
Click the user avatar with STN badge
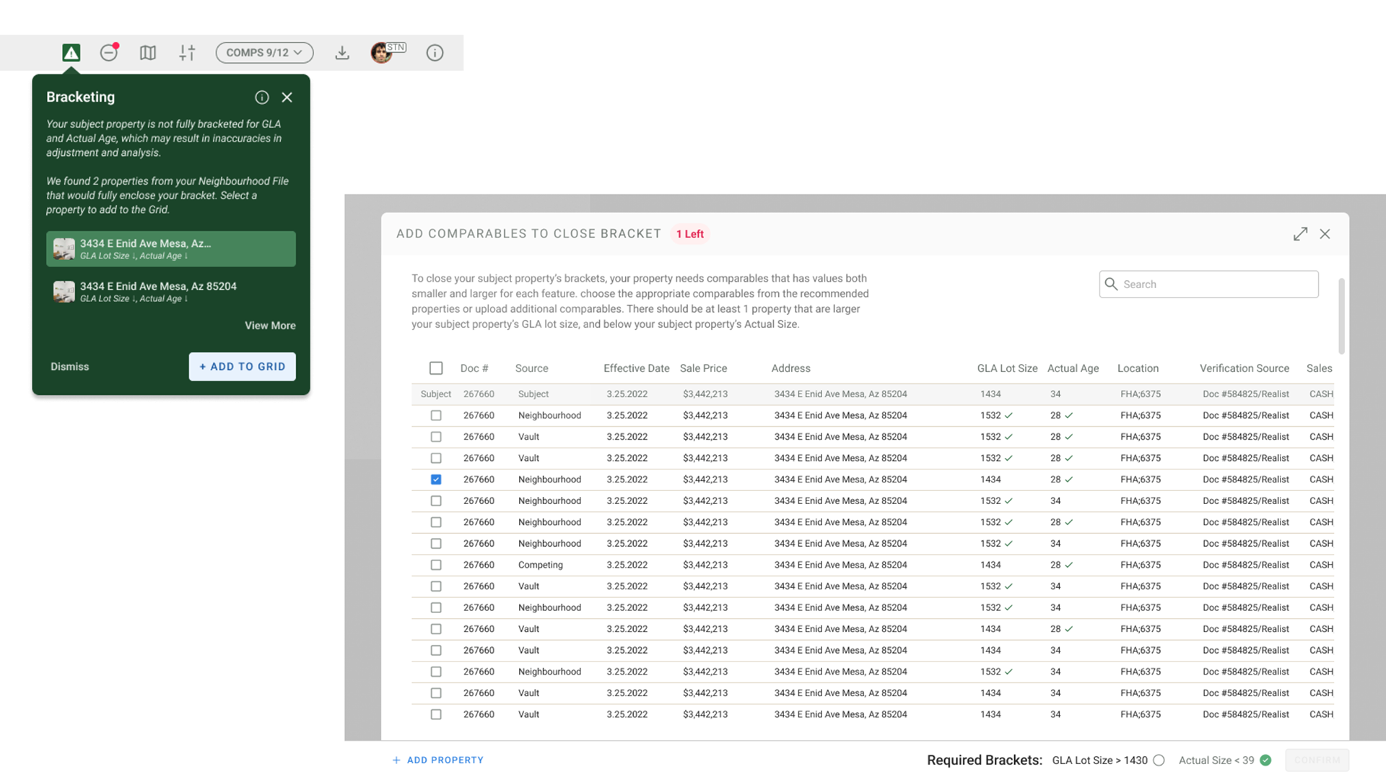(382, 53)
